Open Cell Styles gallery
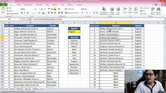Viewport: 166px width, 93px height. pos(118,11)
